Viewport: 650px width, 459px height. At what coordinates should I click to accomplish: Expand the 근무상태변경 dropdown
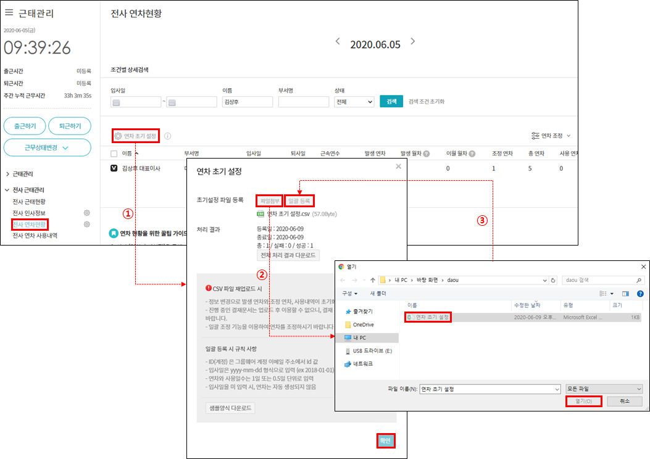coord(47,148)
